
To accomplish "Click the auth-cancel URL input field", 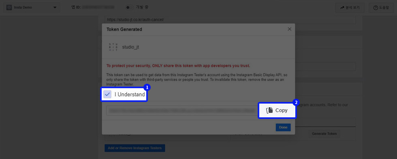I will 230,20.
